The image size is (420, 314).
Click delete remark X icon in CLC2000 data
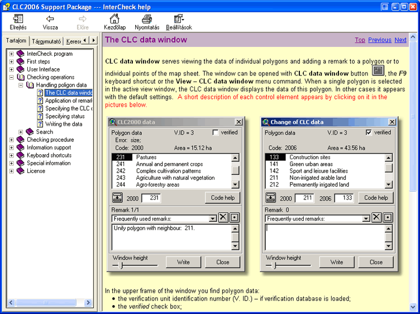223,218
